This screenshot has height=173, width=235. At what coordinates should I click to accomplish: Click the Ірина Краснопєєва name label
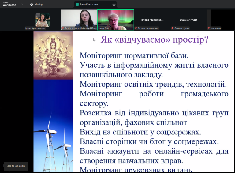point(35,28)
